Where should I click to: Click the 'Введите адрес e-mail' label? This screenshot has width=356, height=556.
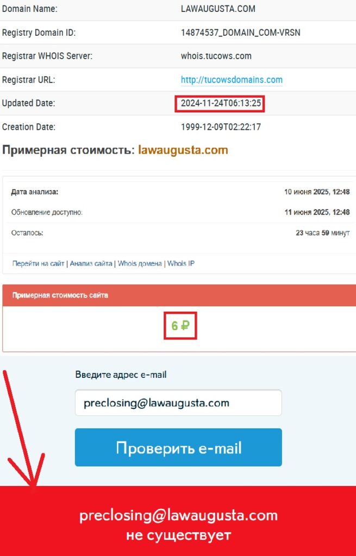coord(121,375)
